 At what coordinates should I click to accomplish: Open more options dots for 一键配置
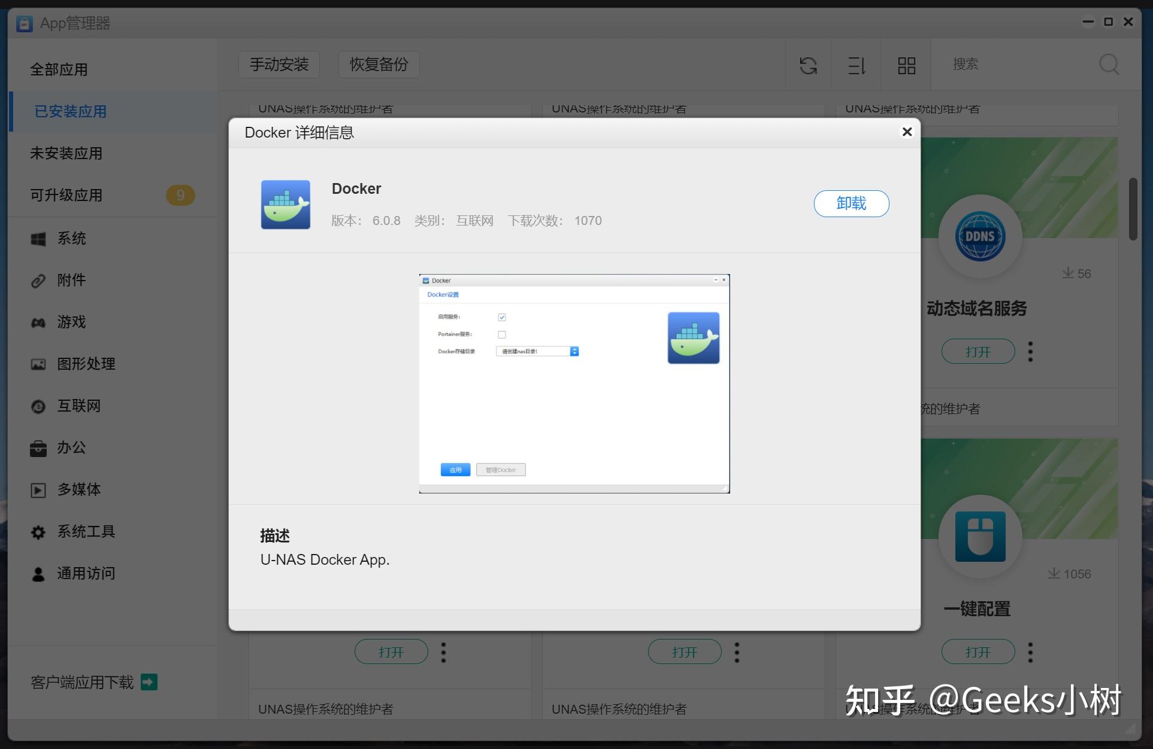coord(1030,652)
